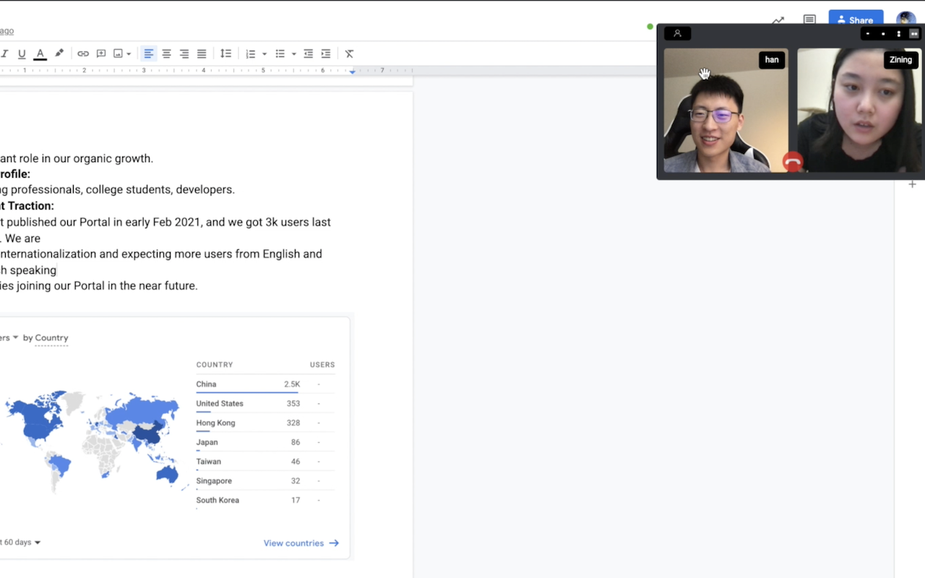Toggle underline formatting
925x578 pixels.
[x=22, y=53]
